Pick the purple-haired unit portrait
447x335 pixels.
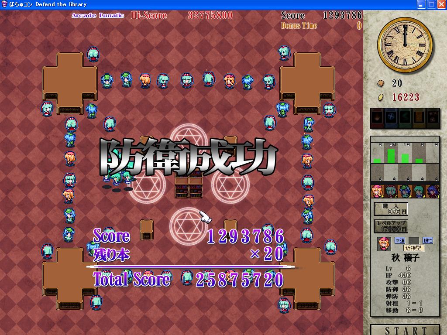(x=433, y=191)
